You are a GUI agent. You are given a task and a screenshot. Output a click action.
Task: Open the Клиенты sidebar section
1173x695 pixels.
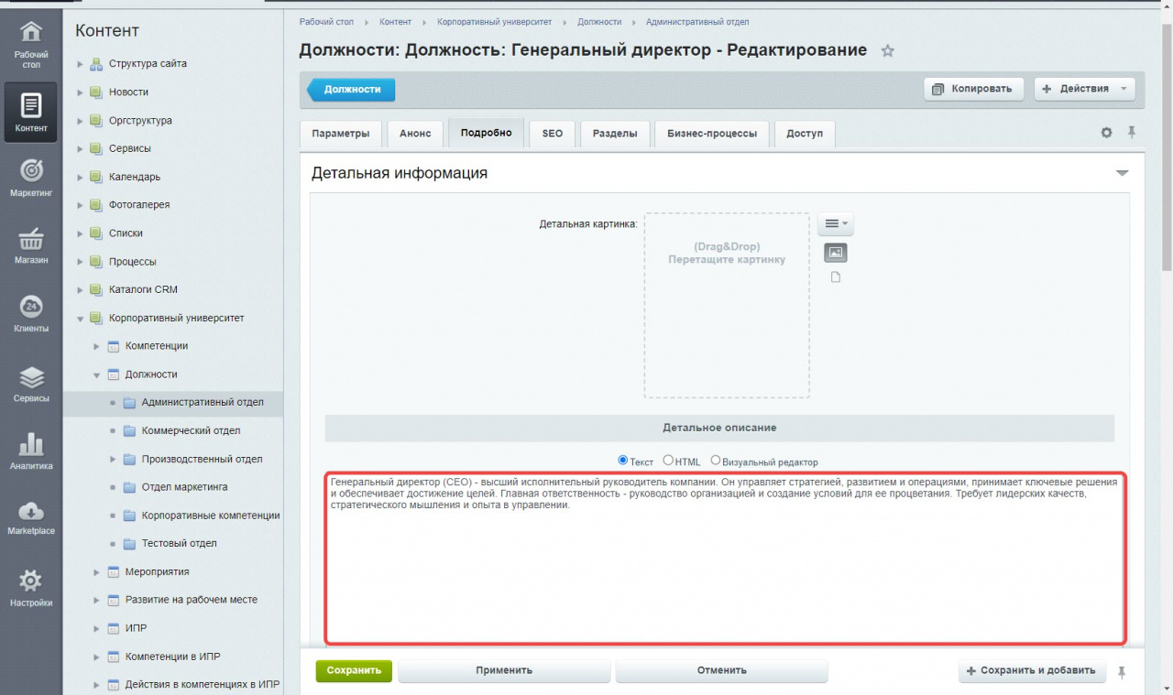point(31,314)
